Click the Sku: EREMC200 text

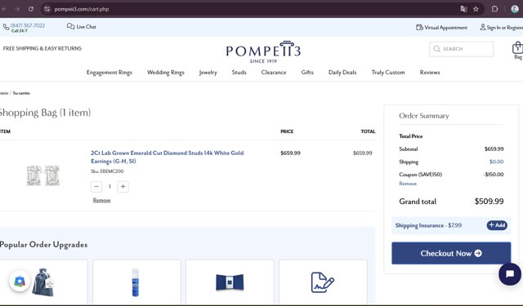pos(107,171)
